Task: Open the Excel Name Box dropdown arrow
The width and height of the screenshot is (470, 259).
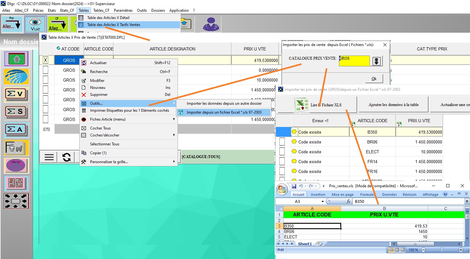Action: point(323,202)
